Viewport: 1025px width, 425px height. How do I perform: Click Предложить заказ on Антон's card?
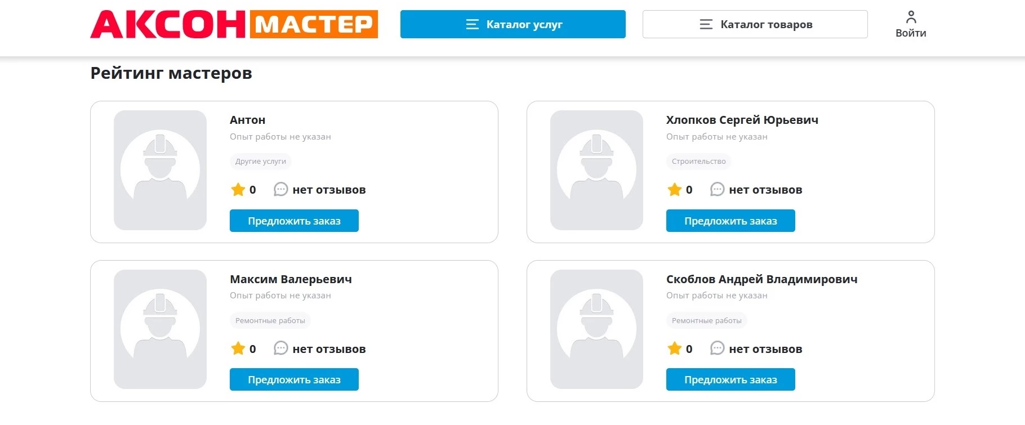click(293, 221)
